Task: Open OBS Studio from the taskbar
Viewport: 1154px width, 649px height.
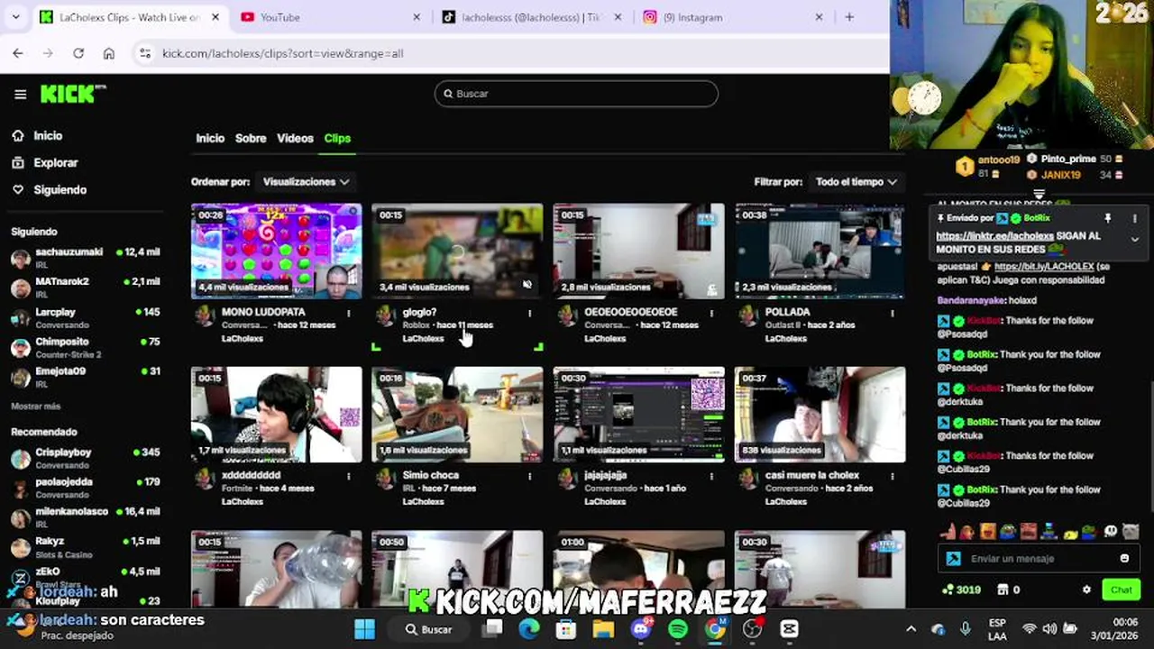Action: coord(752,629)
